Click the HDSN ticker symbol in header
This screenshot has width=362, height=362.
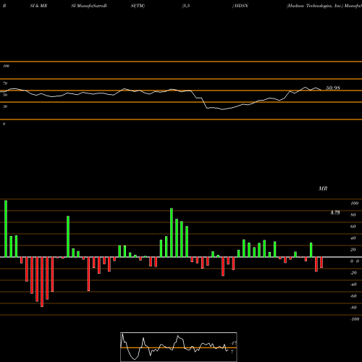241,6
